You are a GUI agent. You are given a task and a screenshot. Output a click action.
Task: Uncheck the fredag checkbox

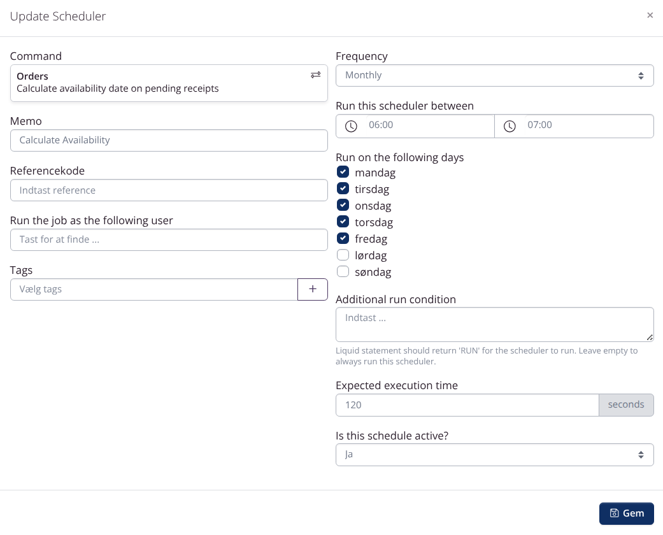click(343, 238)
